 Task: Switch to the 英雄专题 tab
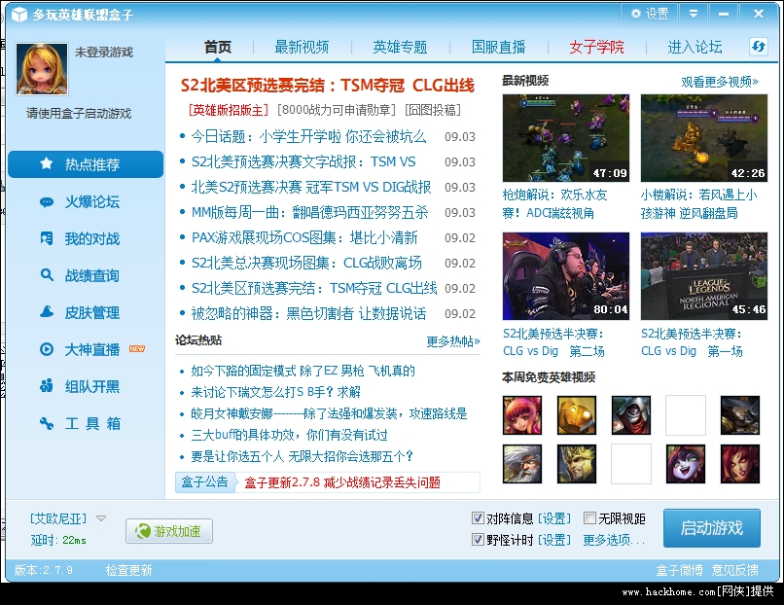pyautogui.click(x=400, y=47)
